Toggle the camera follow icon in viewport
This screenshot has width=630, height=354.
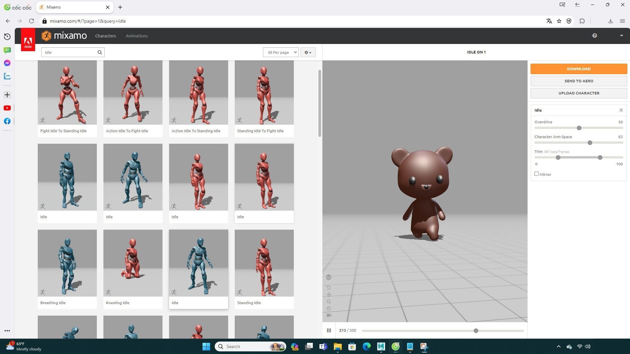329,315
